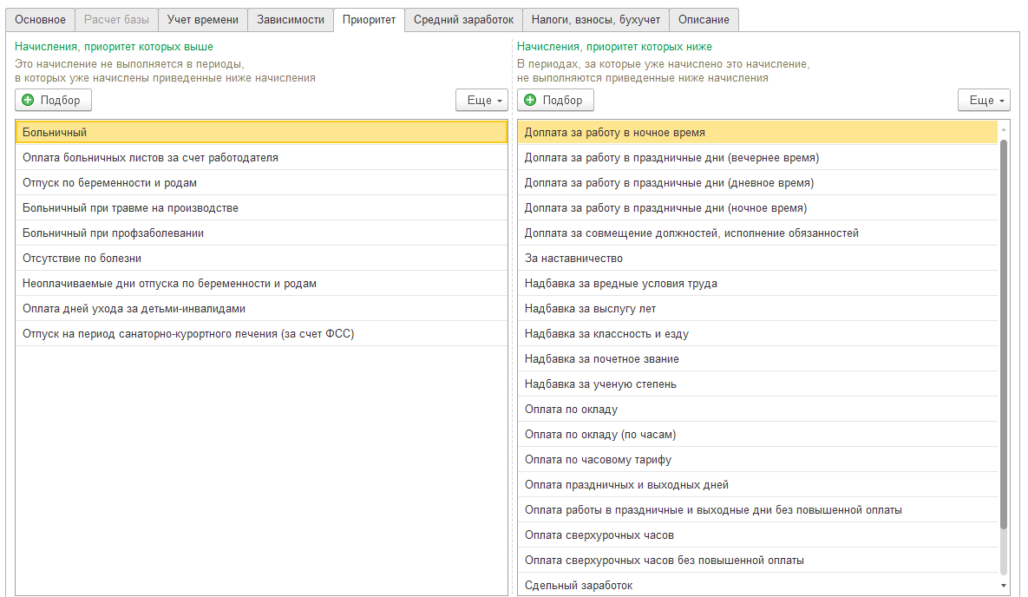Image resolution: width=1028 pixels, height=597 pixels.
Task: Click the right Подбор button with plus icon
Action: click(x=555, y=100)
